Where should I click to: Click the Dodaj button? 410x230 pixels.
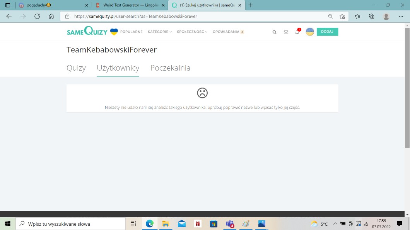pyautogui.click(x=327, y=32)
